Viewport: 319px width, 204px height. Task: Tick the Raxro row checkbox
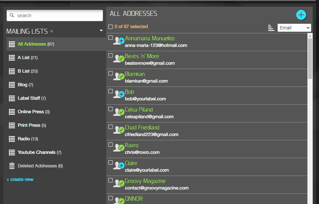click(x=111, y=145)
